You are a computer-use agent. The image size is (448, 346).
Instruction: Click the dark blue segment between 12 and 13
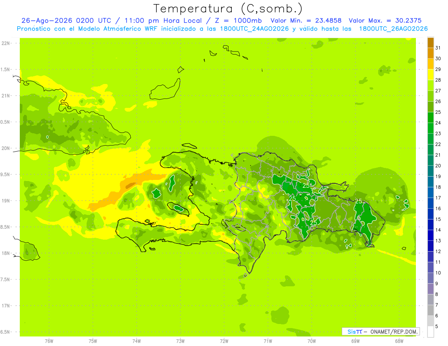(430, 246)
